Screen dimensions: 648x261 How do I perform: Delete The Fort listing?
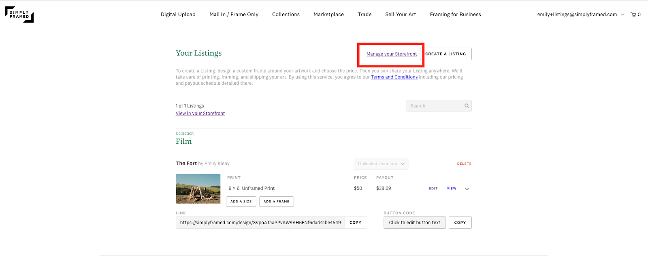pos(464,164)
